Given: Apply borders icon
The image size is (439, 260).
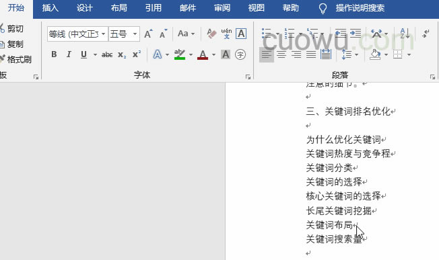Looking at the screenshot, I should click(x=397, y=54).
